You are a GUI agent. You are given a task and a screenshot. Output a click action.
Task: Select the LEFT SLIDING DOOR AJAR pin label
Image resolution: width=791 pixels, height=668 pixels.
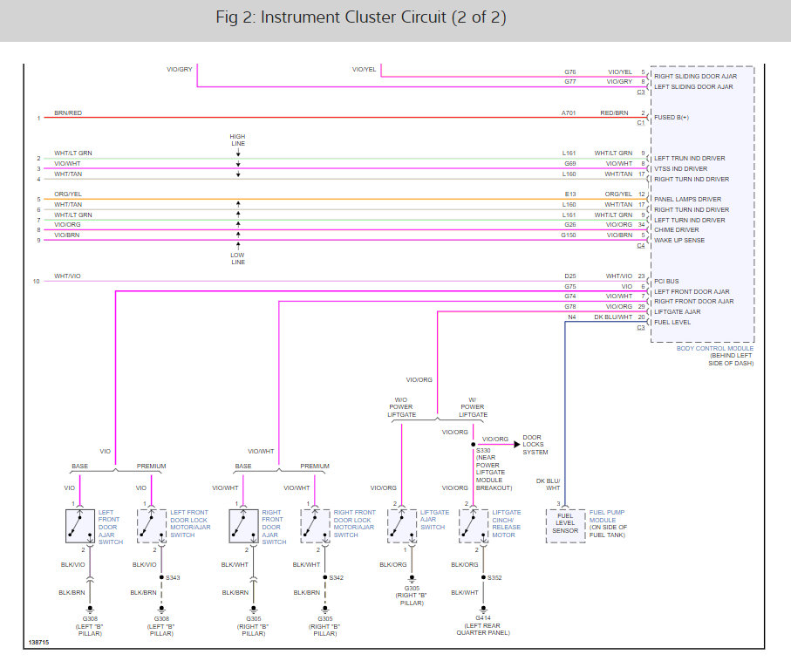(x=693, y=87)
